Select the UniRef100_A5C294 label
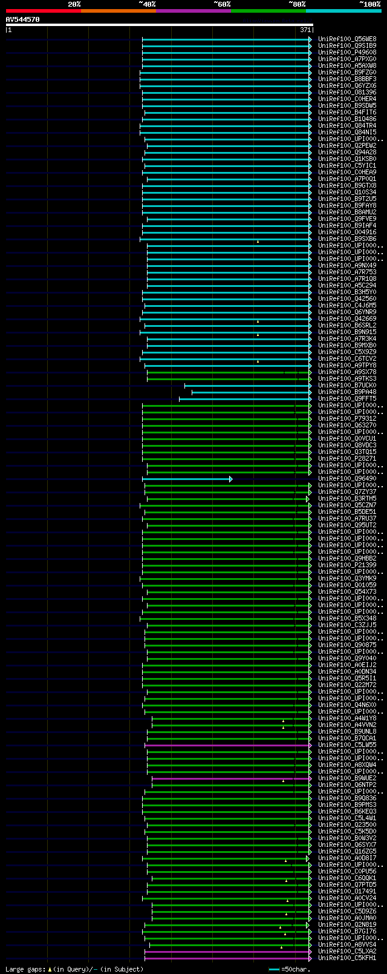The height and width of the screenshot is (974, 387). (347, 285)
